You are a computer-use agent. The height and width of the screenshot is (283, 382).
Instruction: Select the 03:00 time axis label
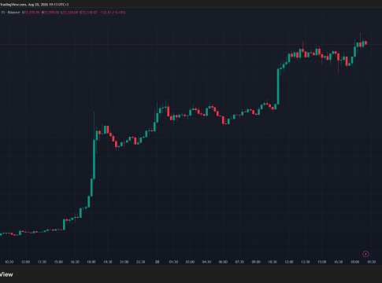point(190,262)
